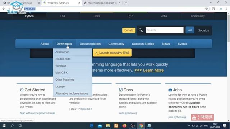
Task: Open the jobs.python.org link
Action: coord(177,117)
